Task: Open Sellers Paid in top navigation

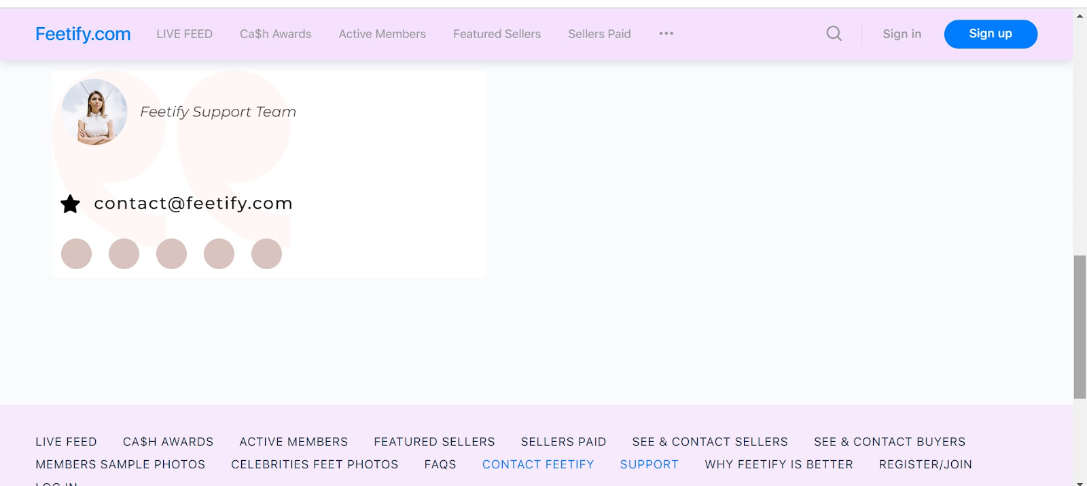Action: [x=600, y=34]
